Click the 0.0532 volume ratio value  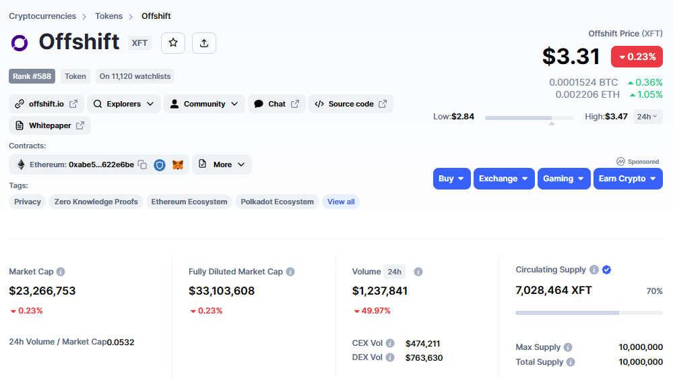(121, 343)
